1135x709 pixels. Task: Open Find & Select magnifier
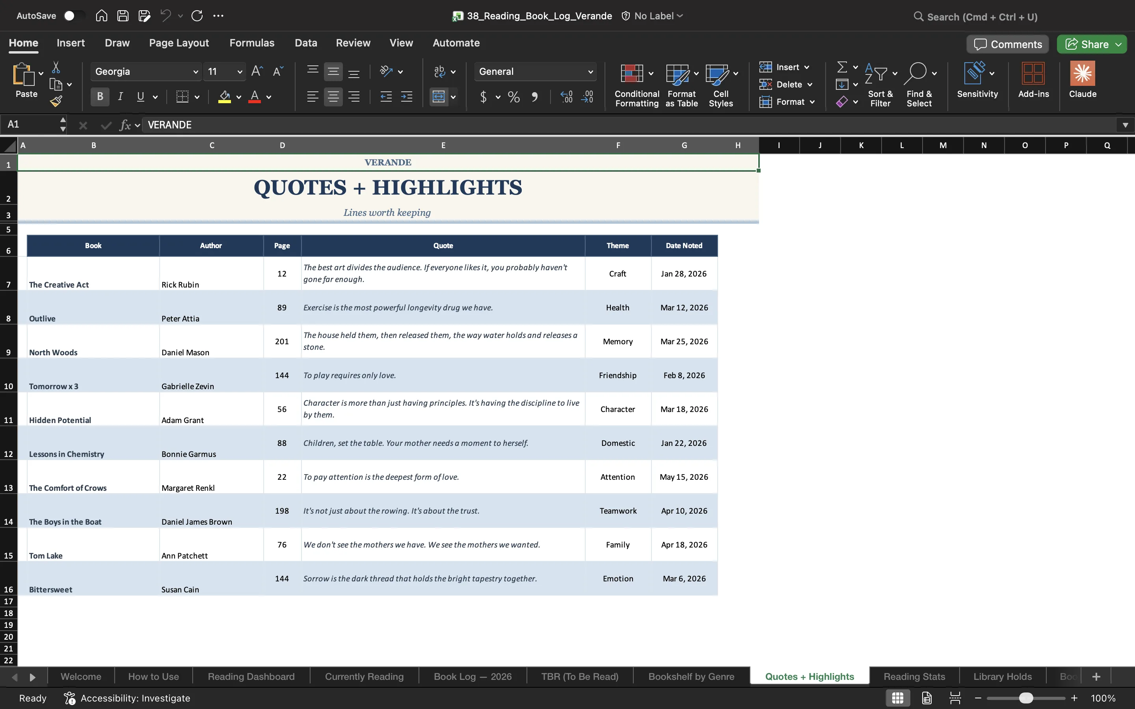919,85
